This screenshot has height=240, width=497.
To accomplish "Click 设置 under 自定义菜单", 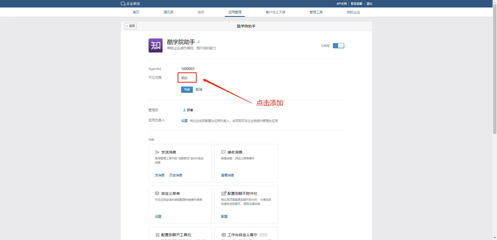I will [158, 216].
